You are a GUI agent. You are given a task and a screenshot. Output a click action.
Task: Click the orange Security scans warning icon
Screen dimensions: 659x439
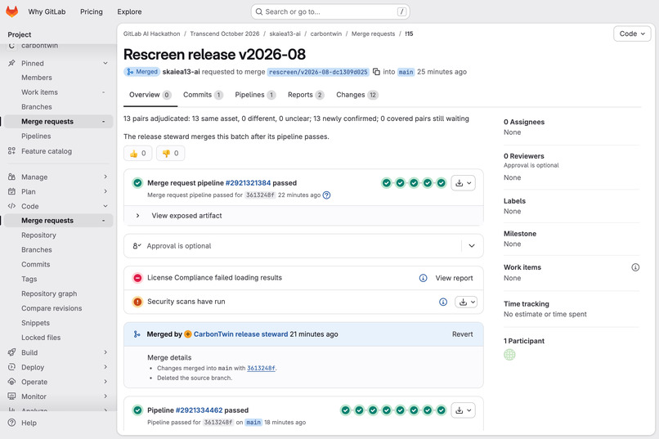click(137, 302)
